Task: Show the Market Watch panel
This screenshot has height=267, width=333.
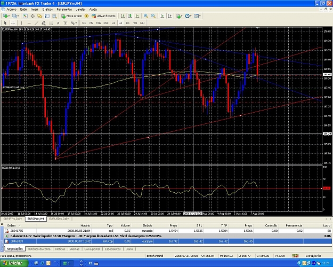Action: [25, 16]
